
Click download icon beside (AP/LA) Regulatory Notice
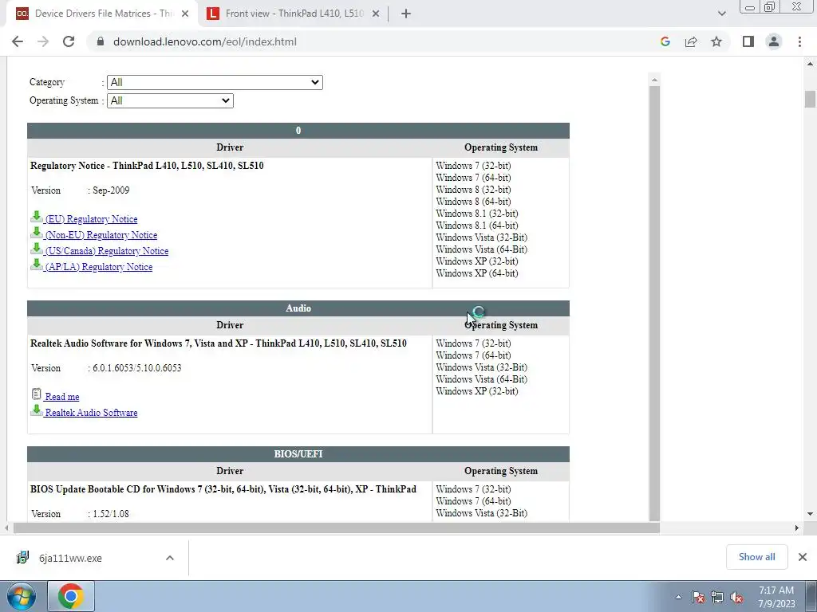[37, 265]
